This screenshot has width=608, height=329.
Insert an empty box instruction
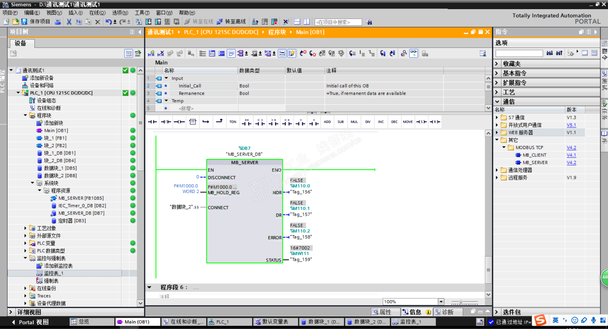(x=193, y=122)
